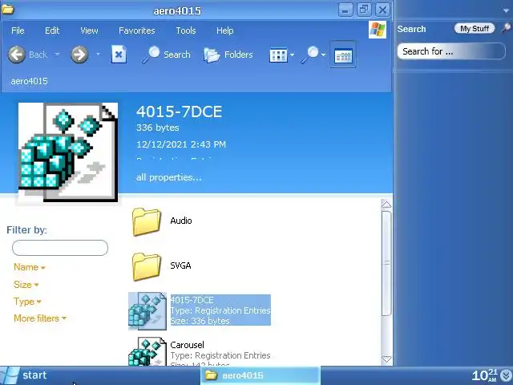The height and width of the screenshot is (385, 513).
Task: Click the 336 bytes size text in preview
Action: click(158, 128)
